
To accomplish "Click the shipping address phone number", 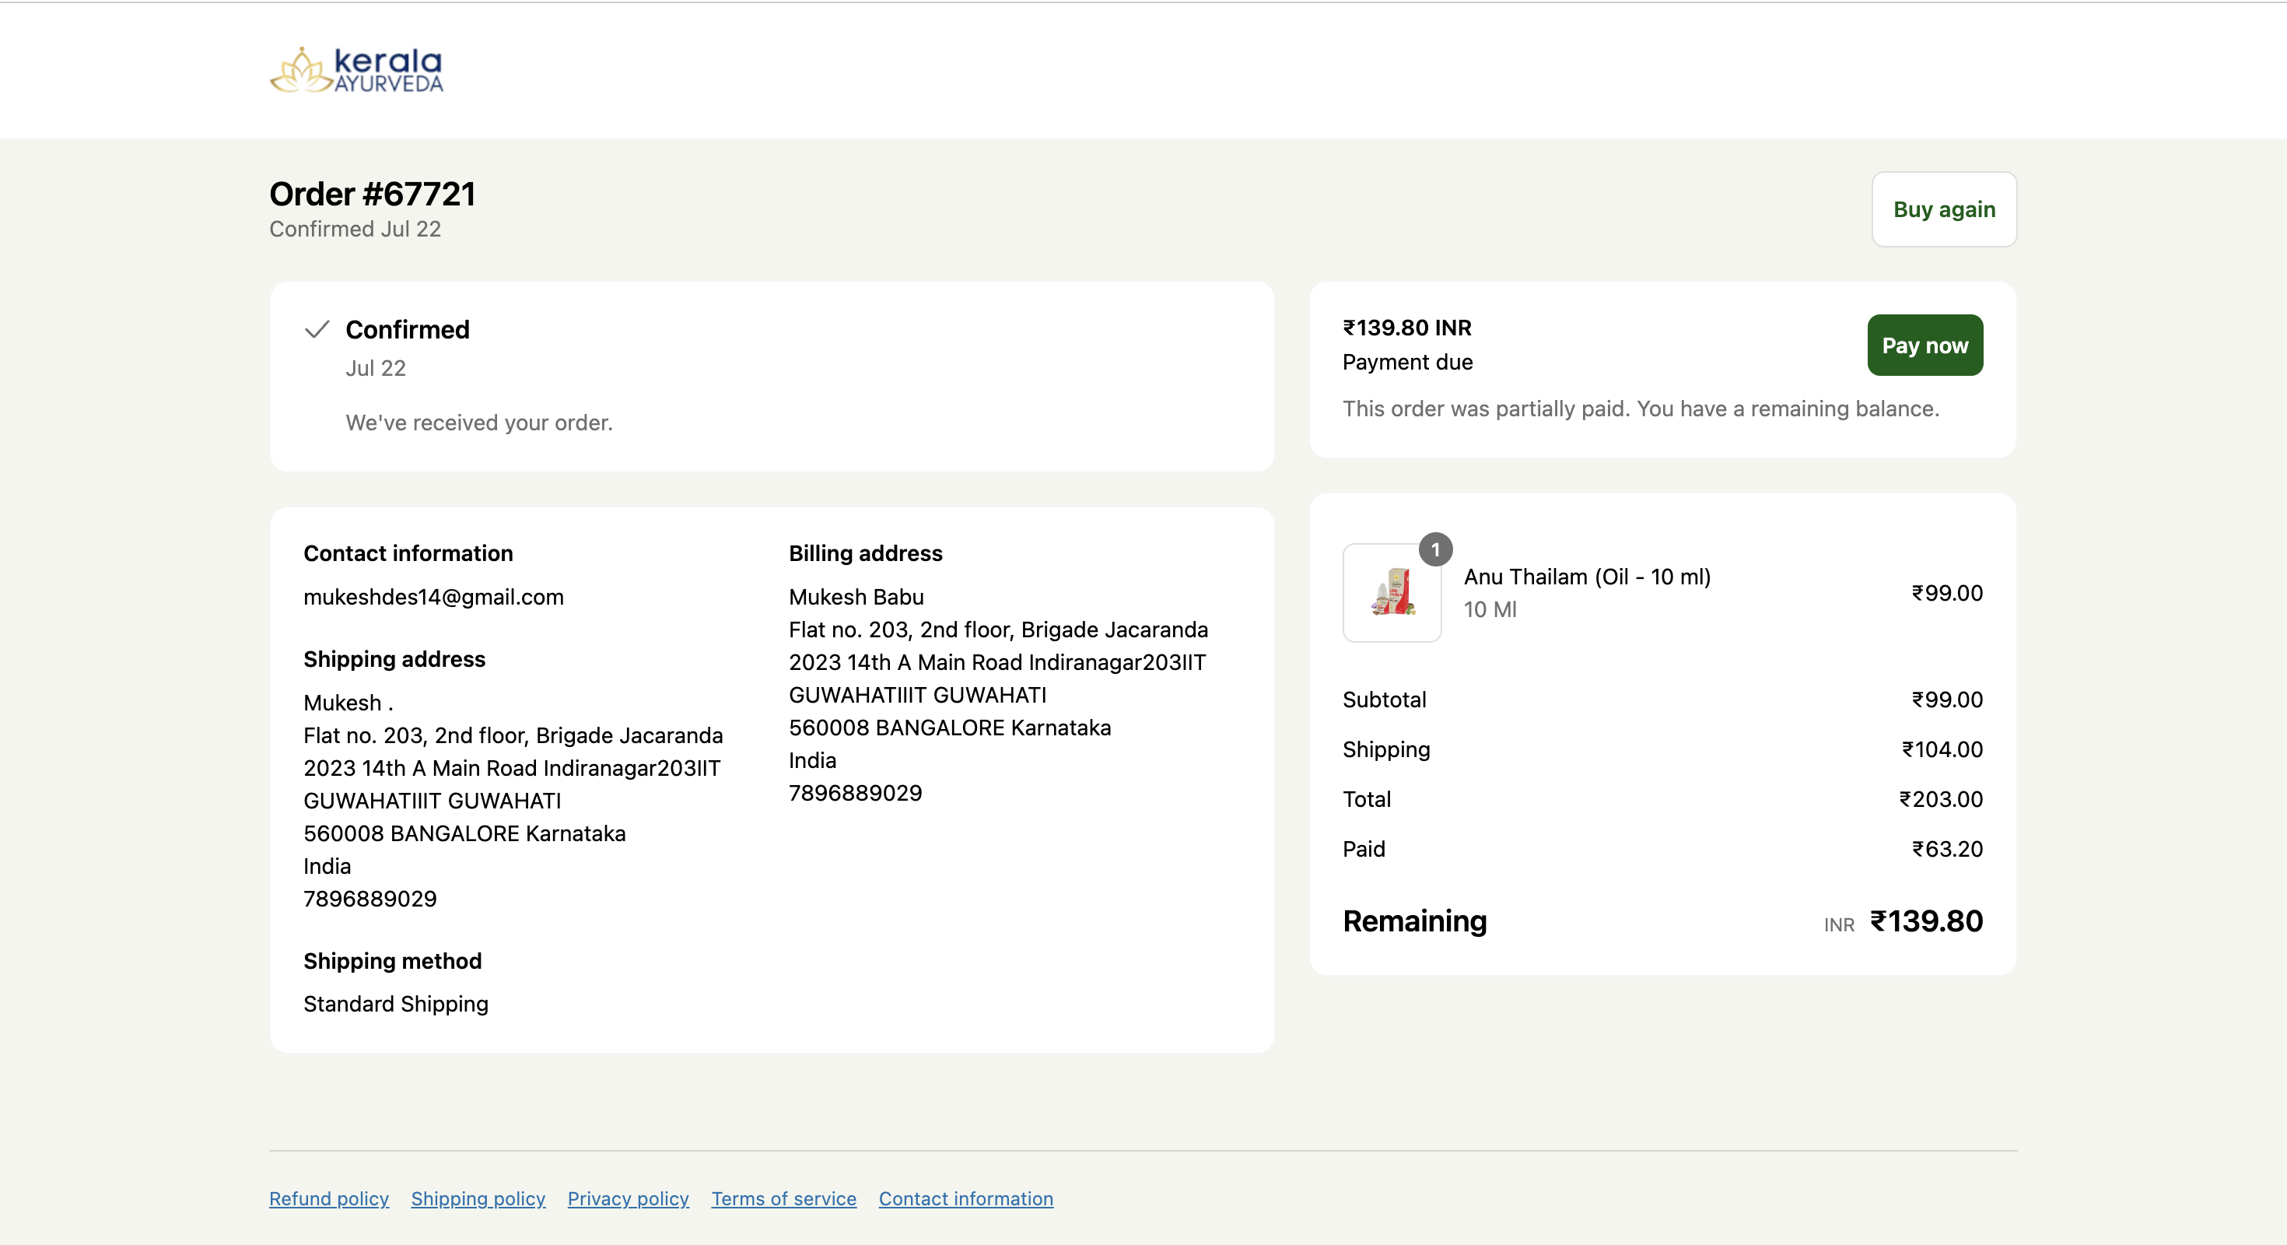I will (x=369, y=898).
